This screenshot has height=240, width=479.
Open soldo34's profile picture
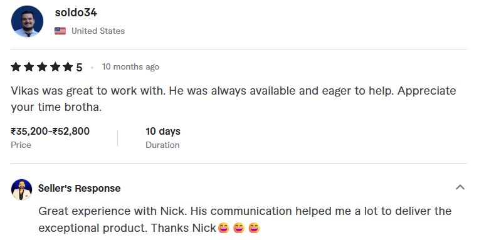point(27,21)
